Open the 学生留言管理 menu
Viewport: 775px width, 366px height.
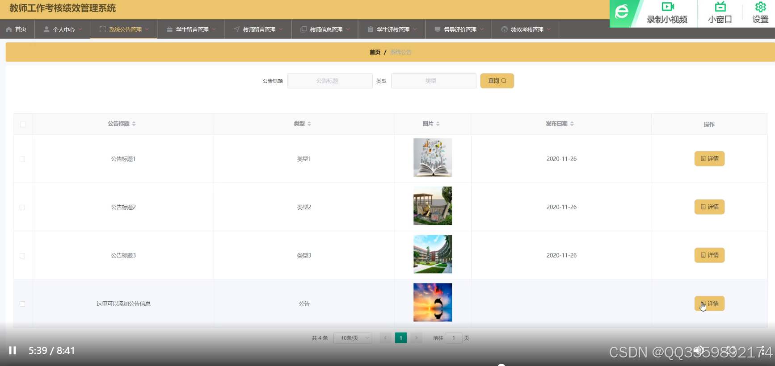point(191,29)
